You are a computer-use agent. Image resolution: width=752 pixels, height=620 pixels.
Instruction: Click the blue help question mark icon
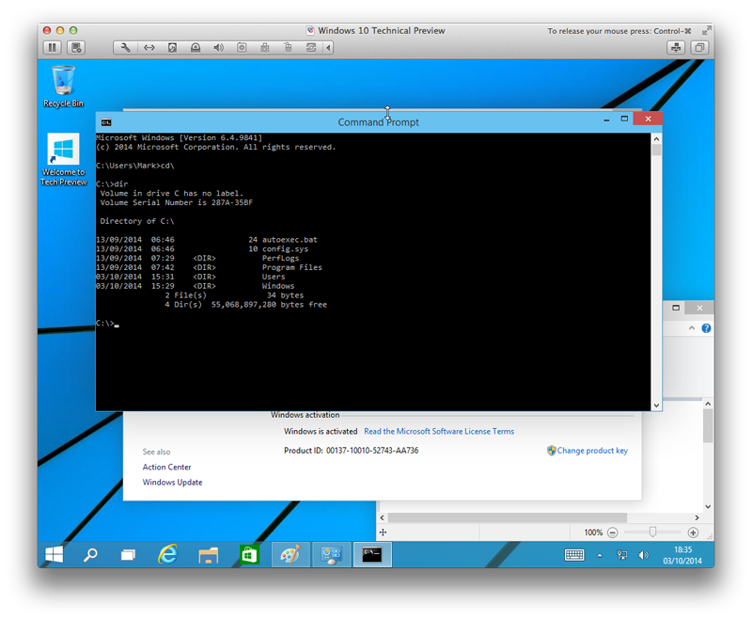[x=706, y=328]
